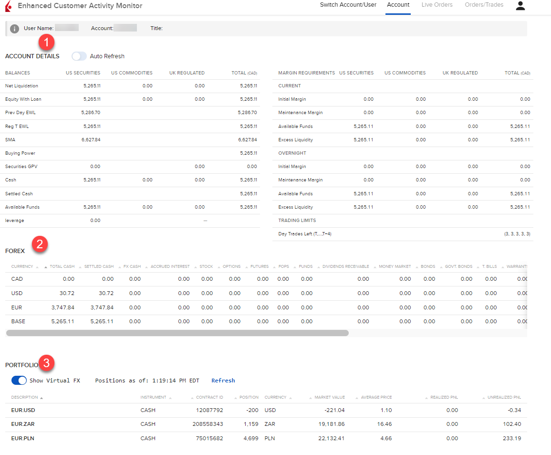Viewport: 551px width, 455px height.
Task: Sort Forex table by OPTIONS column
Action: tap(231, 266)
